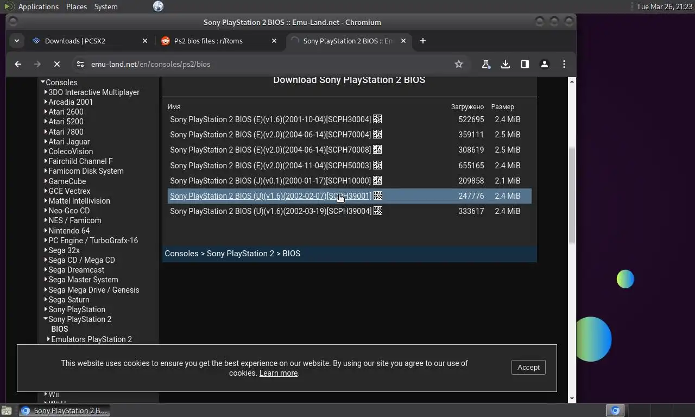Expand Arcadia 2001 in sidebar
Image resolution: width=695 pixels, height=417 pixels.
[x=46, y=102]
